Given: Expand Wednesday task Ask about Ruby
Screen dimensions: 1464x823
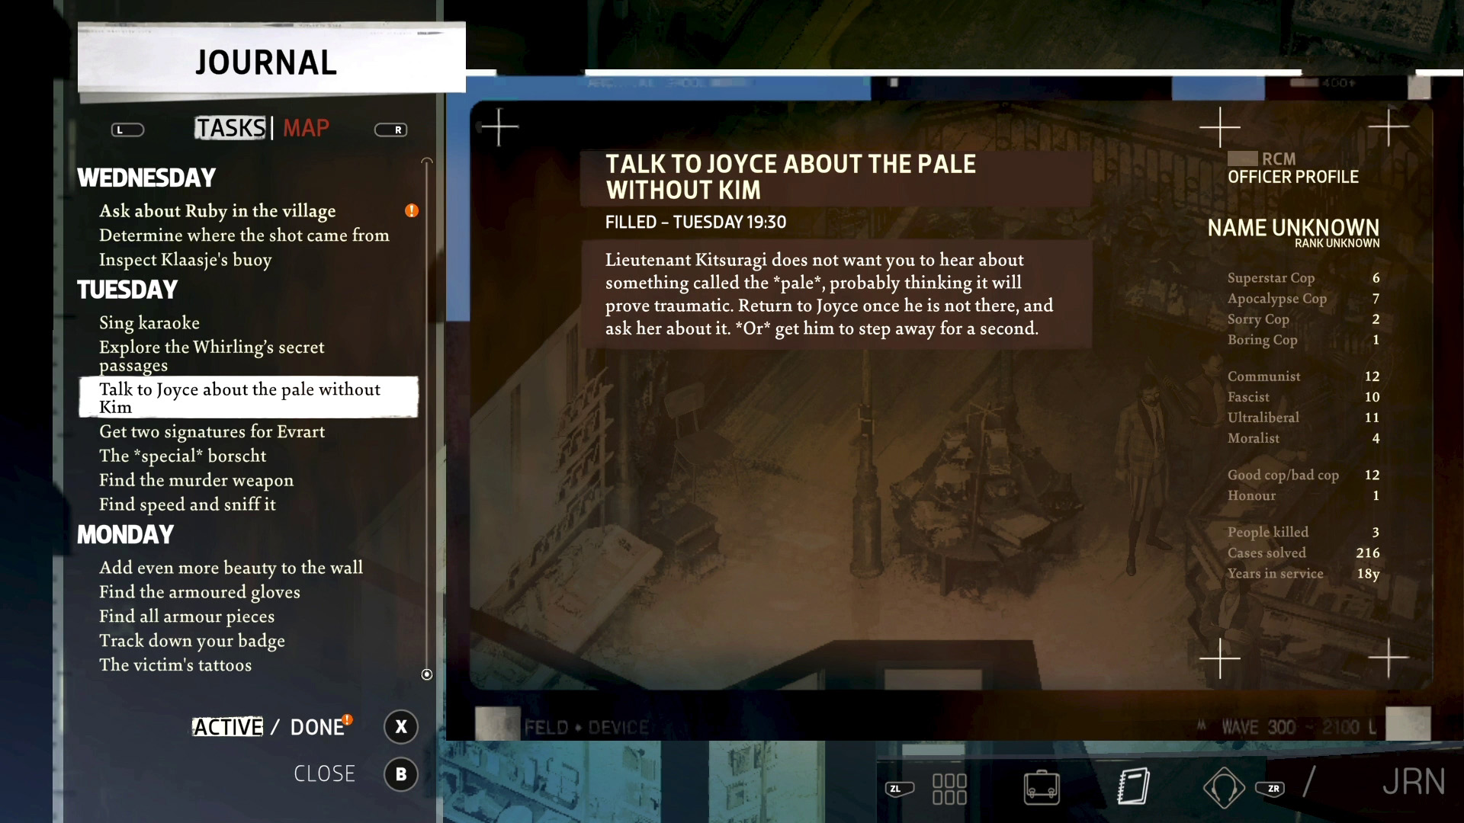Looking at the screenshot, I should 217,210.
